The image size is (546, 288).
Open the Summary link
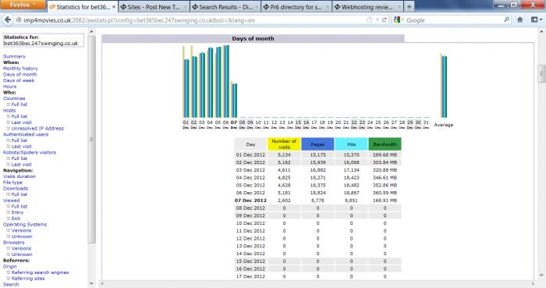tap(14, 56)
